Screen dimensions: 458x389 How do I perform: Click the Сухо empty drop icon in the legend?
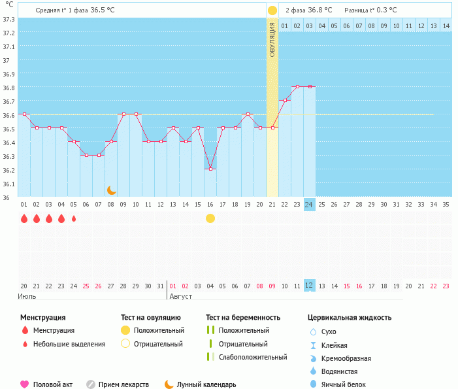[313, 332]
